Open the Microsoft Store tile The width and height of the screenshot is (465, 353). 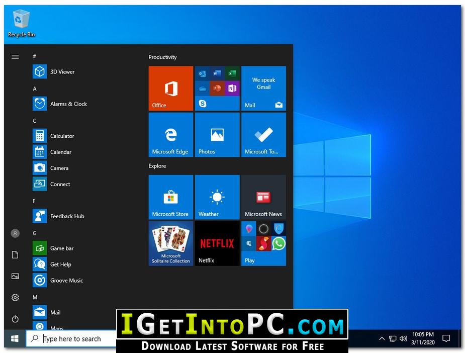tap(171, 197)
